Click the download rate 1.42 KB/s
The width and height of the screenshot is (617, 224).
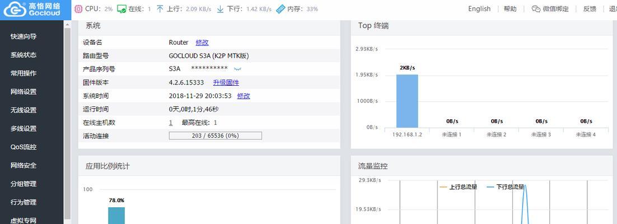coord(259,9)
